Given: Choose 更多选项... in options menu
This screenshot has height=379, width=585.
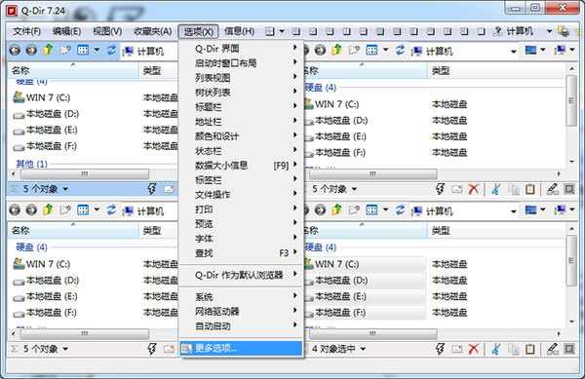Looking at the screenshot, I should pos(241,349).
